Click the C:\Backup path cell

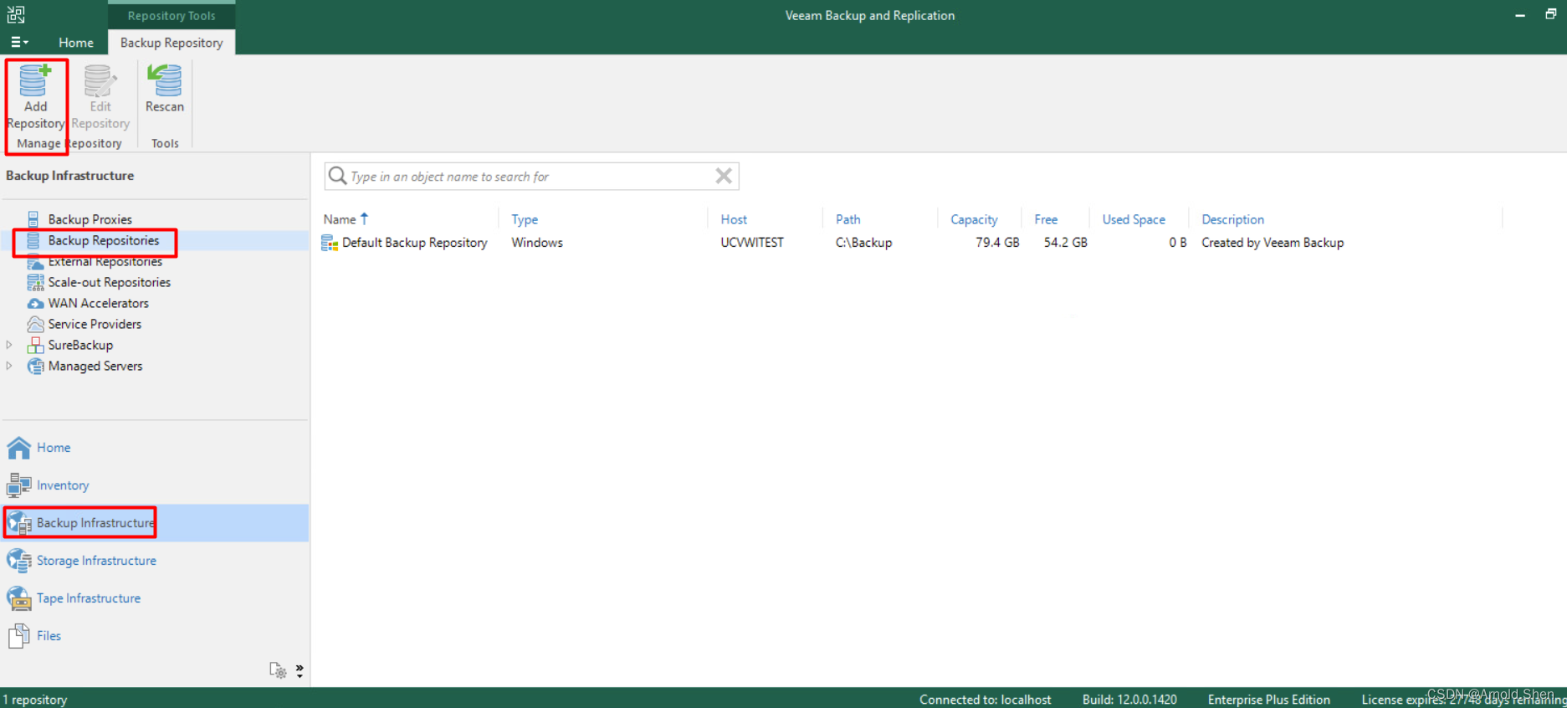pos(863,243)
